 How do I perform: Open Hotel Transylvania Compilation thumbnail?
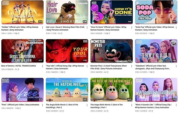click(22, 51)
